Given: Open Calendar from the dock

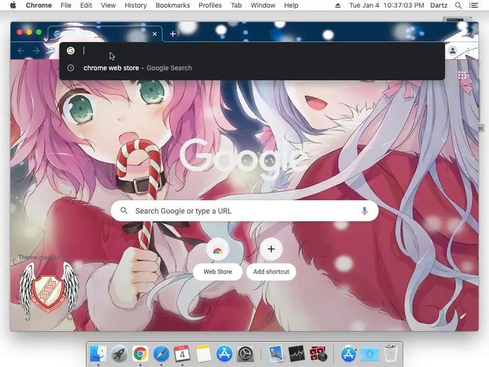Looking at the screenshot, I should (x=182, y=354).
